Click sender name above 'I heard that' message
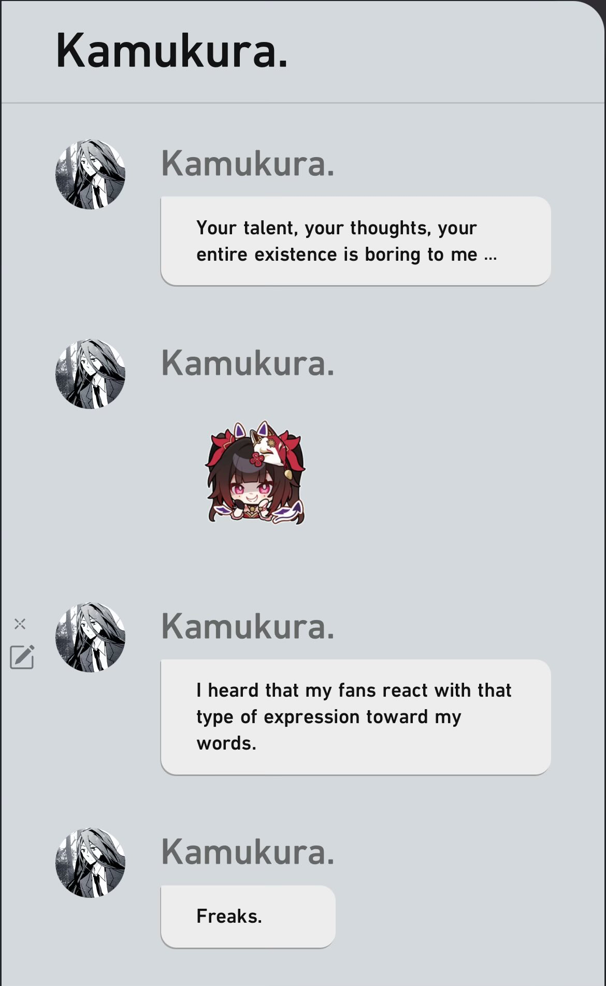The height and width of the screenshot is (986, 606). coord(248,626)
